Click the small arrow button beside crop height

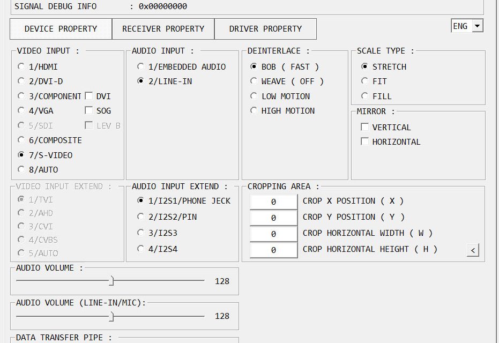473,250
